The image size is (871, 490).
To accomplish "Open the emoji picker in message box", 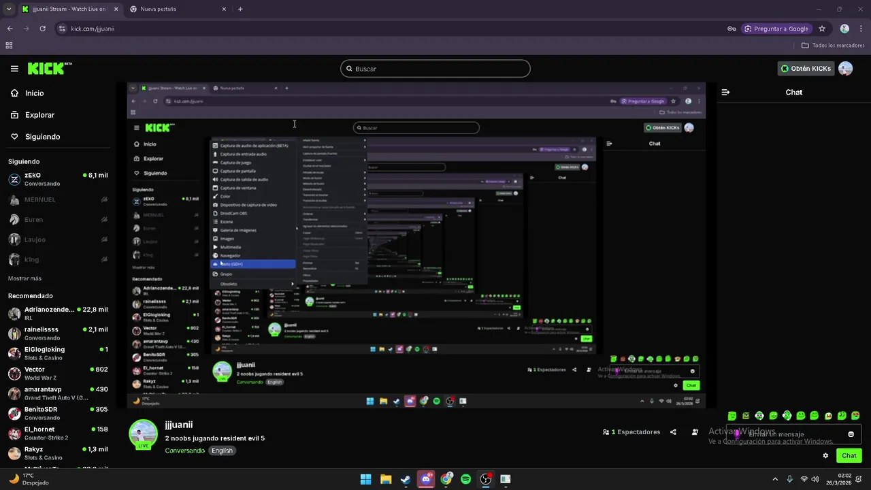I will (x=851, y=434).
